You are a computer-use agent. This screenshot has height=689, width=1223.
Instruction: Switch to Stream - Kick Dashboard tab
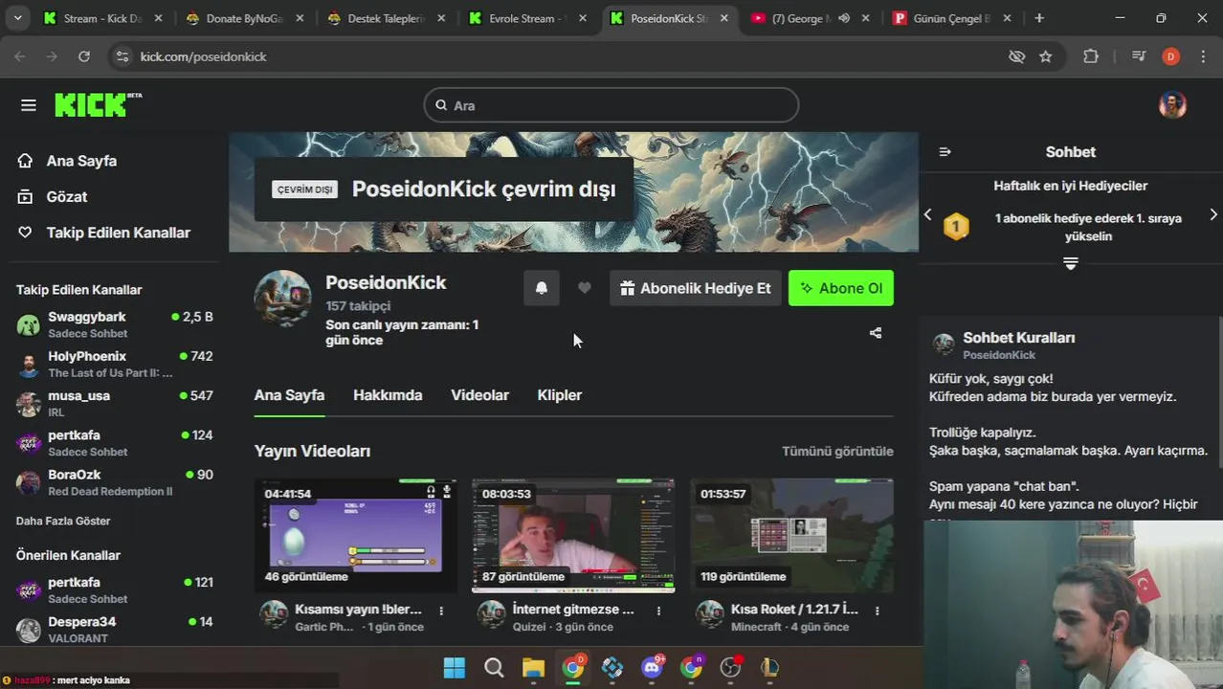tap(103, 18)
